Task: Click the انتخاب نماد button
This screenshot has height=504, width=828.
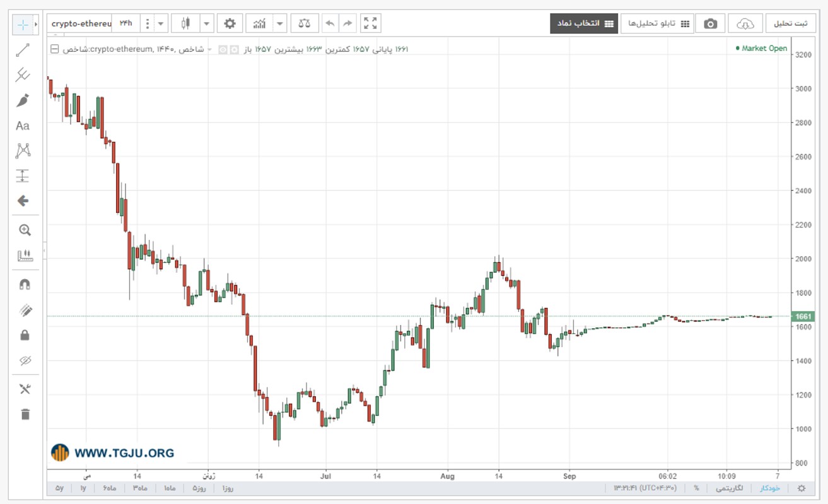Action: click(x=584, y=24)
